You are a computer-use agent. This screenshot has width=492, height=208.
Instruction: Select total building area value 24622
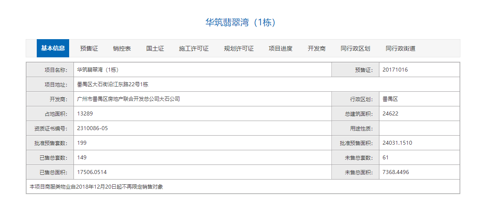click(x=390, y=113)
